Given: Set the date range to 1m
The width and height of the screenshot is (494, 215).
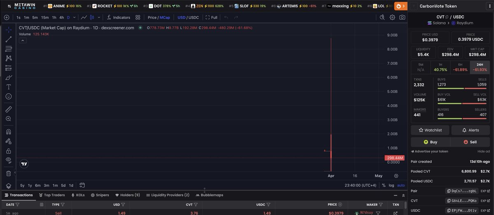Looking at the screenshot, I should (55, 185).
